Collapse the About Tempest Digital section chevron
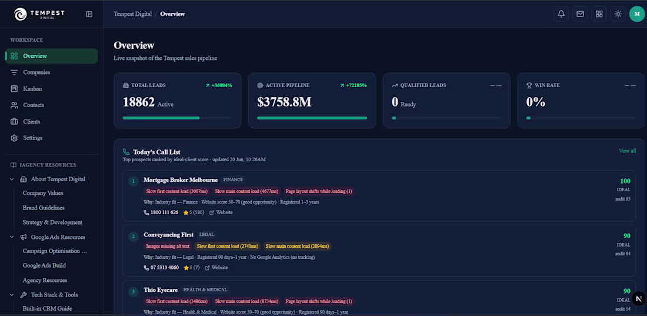The height and width of the screenshot is (316, 647). tap(12, 179)
